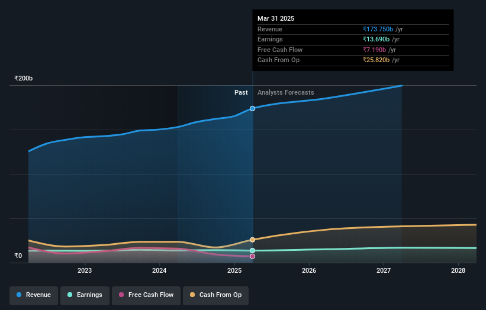Click the 'Analysts Forecasts' label
The image size is (486, 310).
click(286, 93)
